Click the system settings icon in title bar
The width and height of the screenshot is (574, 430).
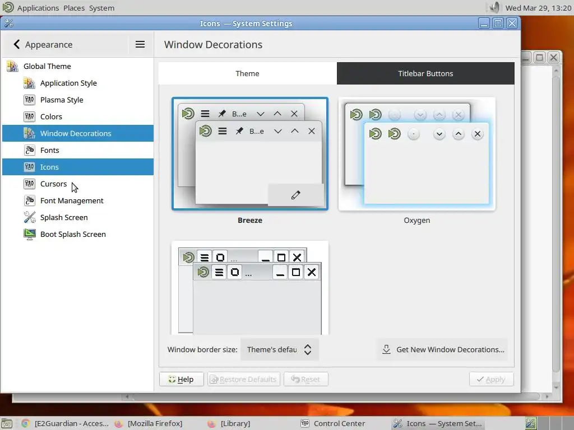point(9,24)
